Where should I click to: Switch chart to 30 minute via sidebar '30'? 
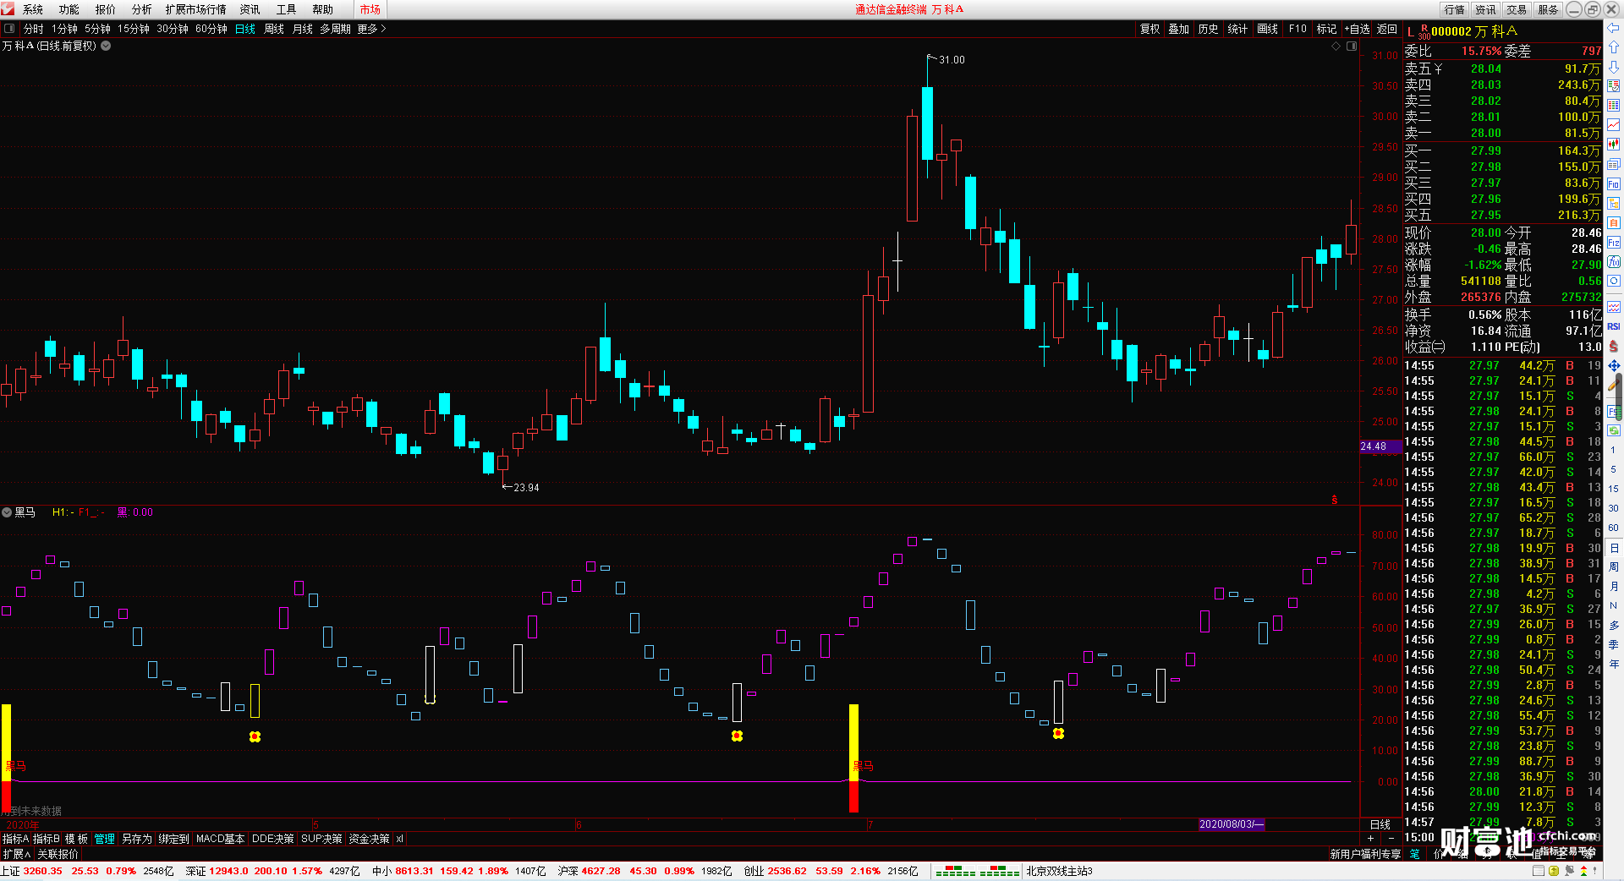pyautogui.click(x=1614, y=508)
